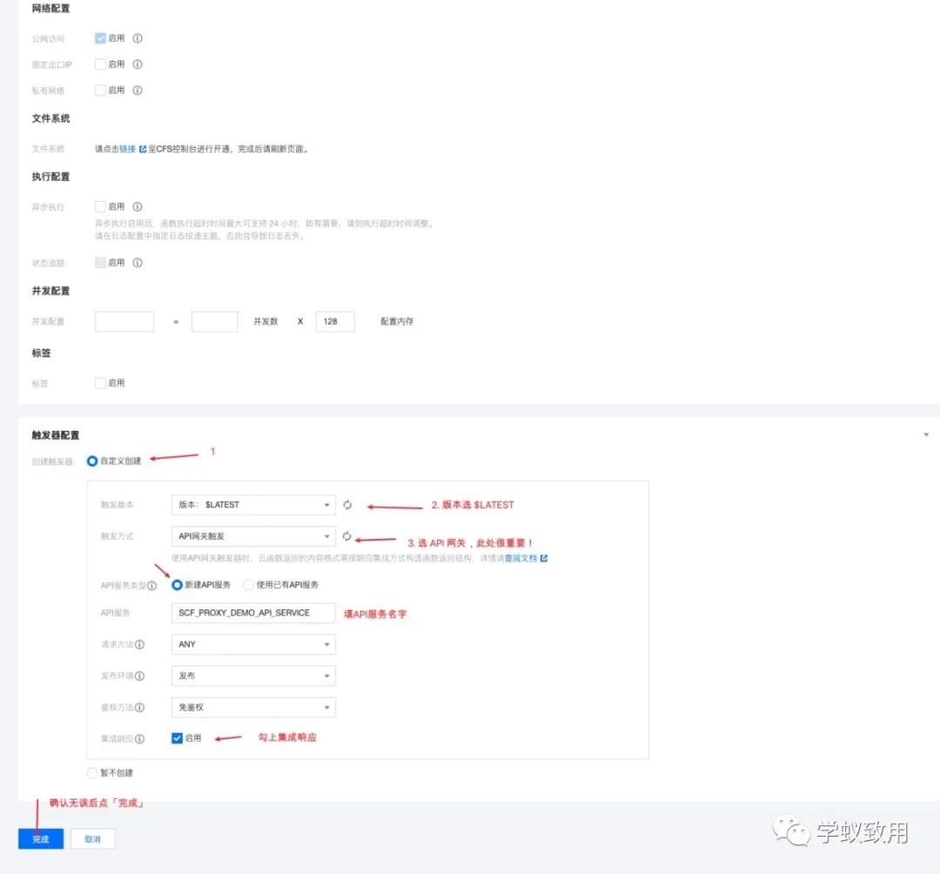
Task: Uncheck 启用 for 集成响应
Action: pyautogui.click(x=176, y=738)
